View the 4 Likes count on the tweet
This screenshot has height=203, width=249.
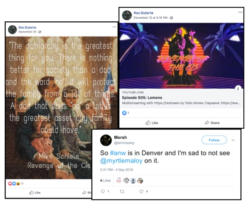tap(106, 181)
